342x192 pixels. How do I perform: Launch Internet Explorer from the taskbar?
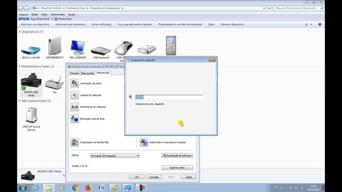pyautogui.click(x=36, y=188)
